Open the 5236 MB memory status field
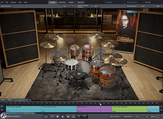The image size is (163, 119). 153,2
